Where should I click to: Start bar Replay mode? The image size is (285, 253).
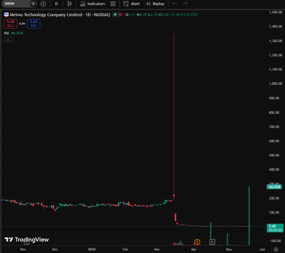(155, 4)
